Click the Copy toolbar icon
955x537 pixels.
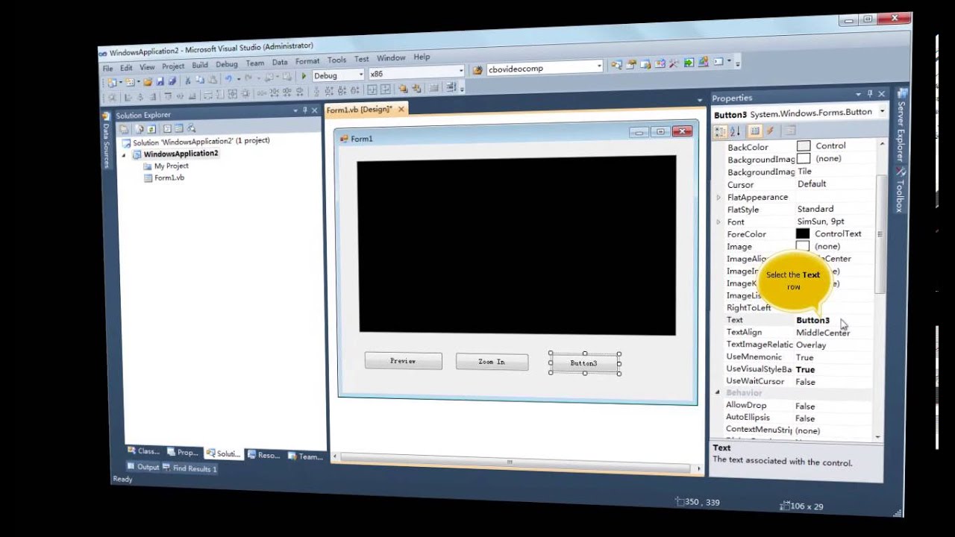click(199, 80)
